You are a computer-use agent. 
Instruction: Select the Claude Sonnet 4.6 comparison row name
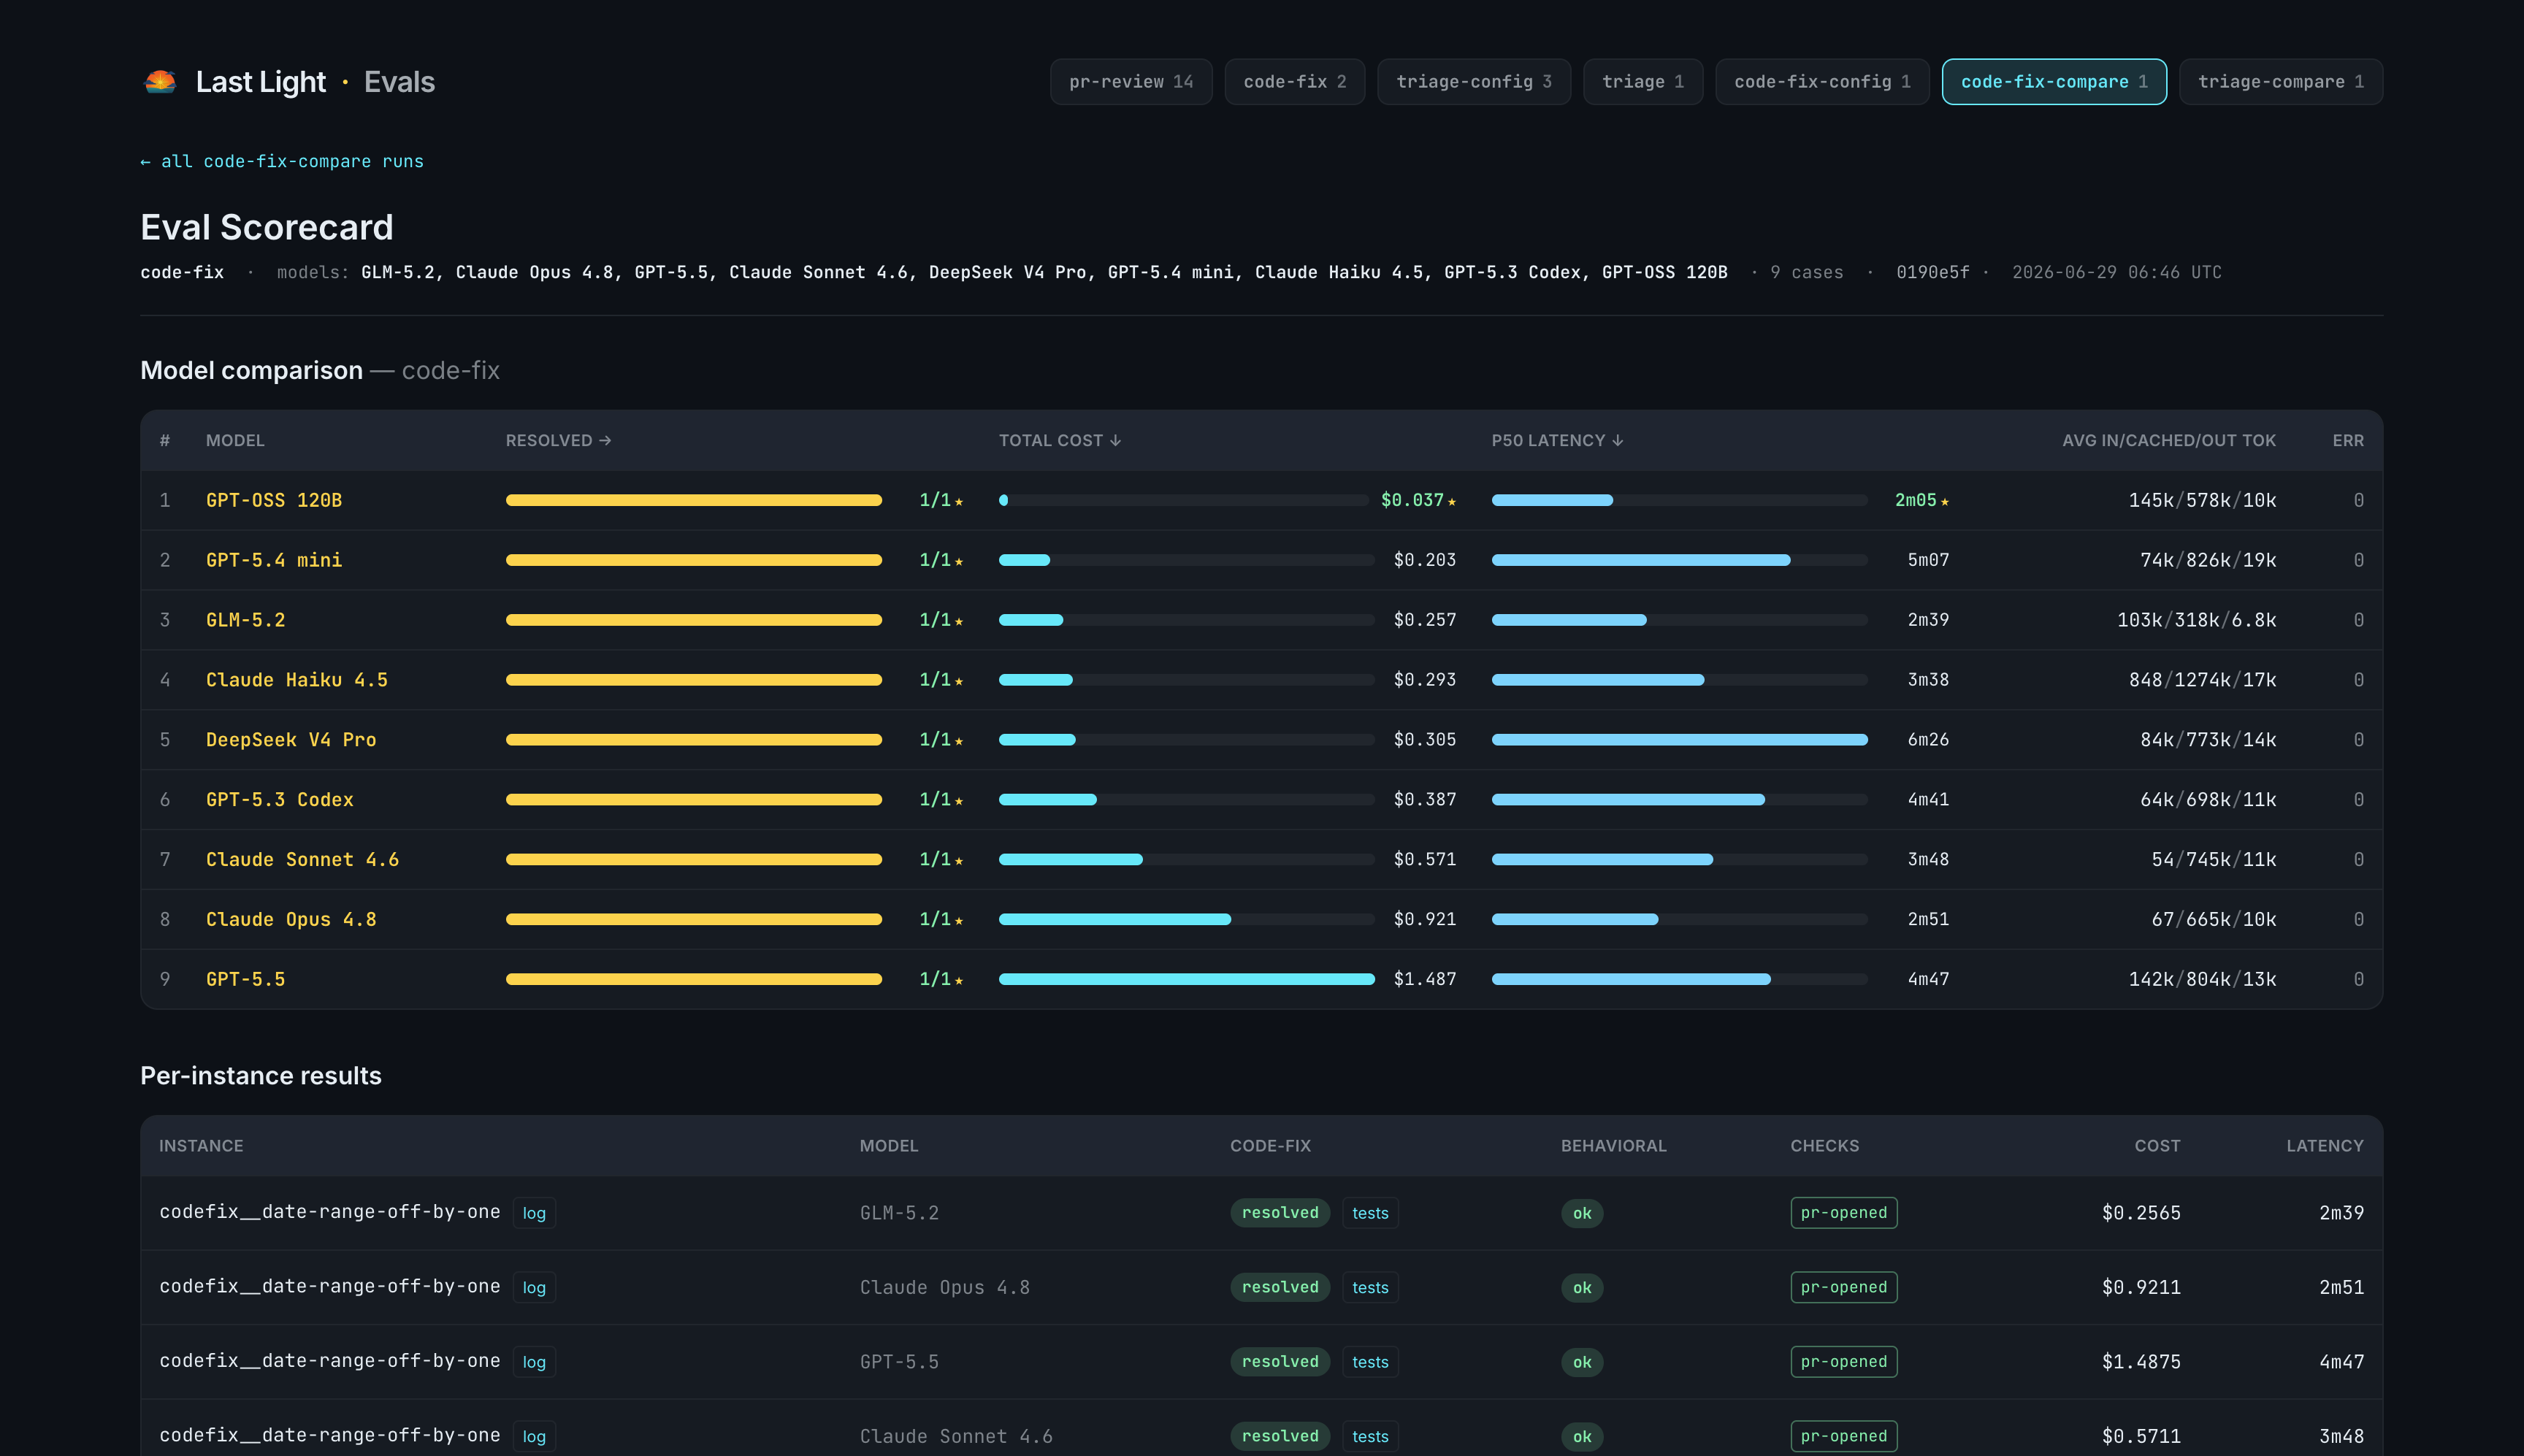303,860
